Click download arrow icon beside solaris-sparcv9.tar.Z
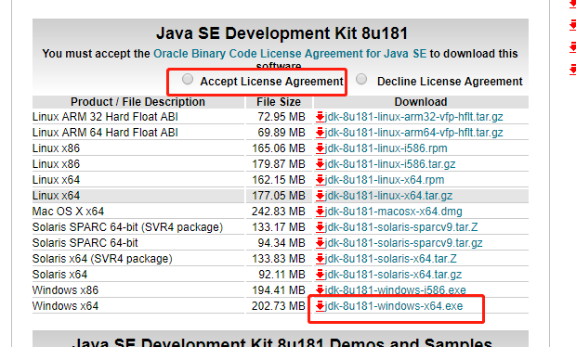 tap(320, 227)
